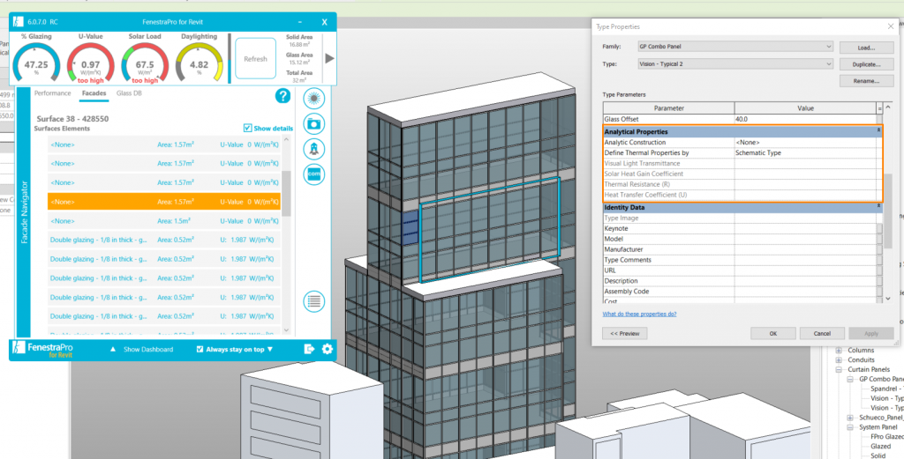Click Cancel in Type Properties dialog
This screenshot has width=904, height=459.
(x=822, y=334)
